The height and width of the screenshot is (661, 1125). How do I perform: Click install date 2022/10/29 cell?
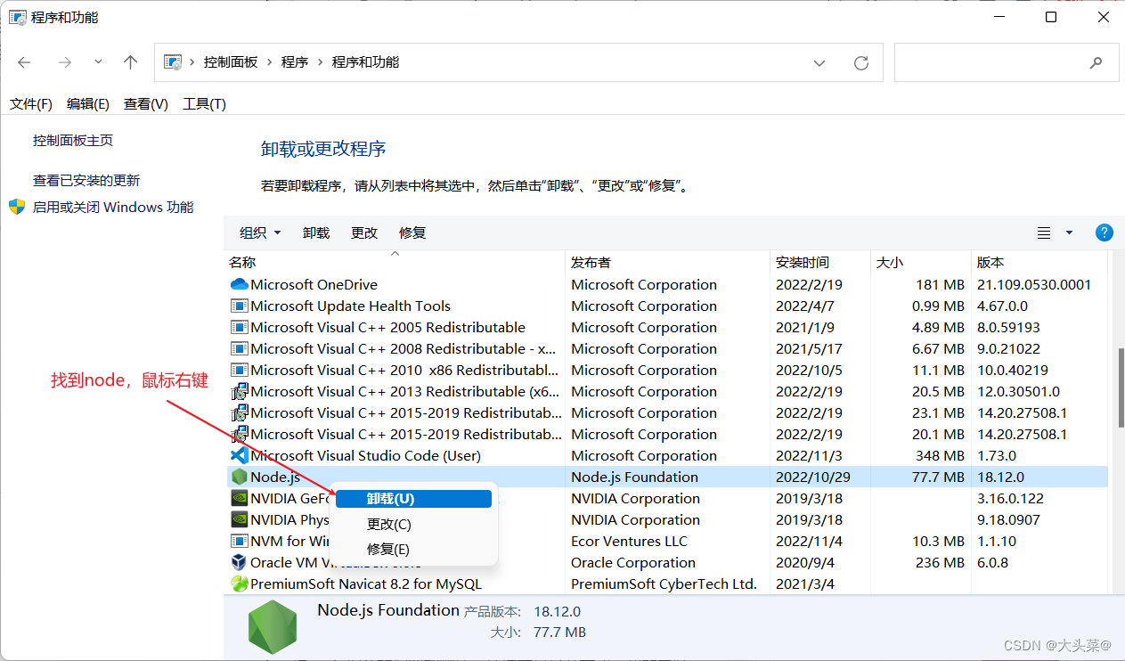tap(813, 477)
